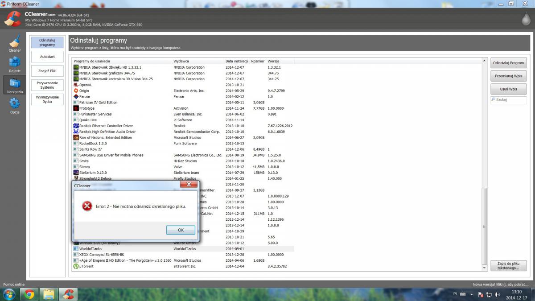Focus the Szukaj search field
Image resolution: width=535 pixels, height=301 pixels.
[x=508, y=100]
